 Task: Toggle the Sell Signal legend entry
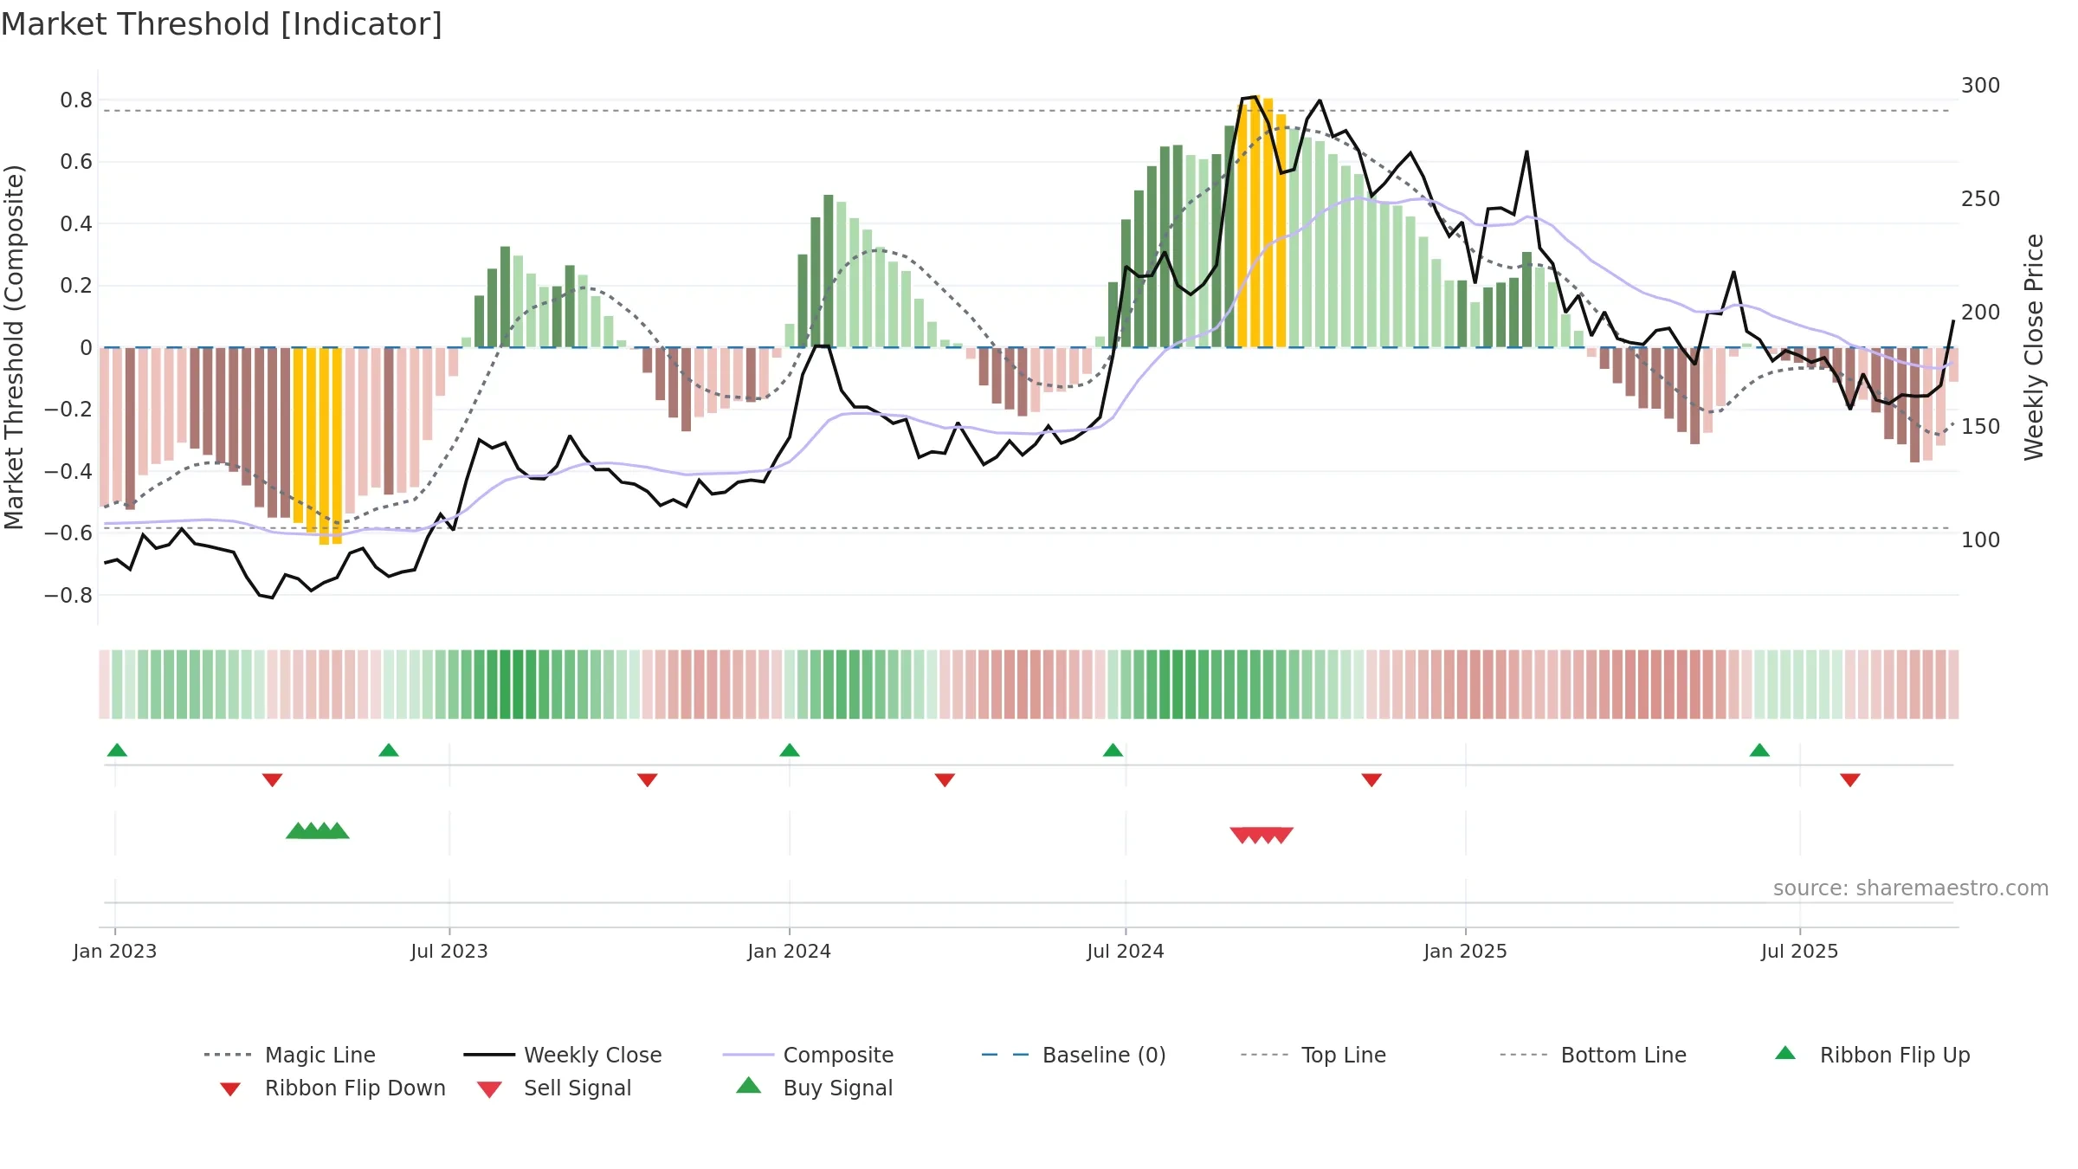click(x=554, y=1088)
